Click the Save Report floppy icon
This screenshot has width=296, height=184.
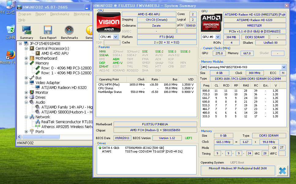(x=48, y=30)
